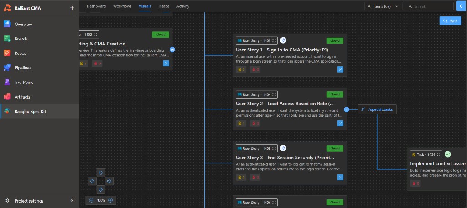
Task: Click the green checkmark on Task 1659
Action: tap(448, 154)
